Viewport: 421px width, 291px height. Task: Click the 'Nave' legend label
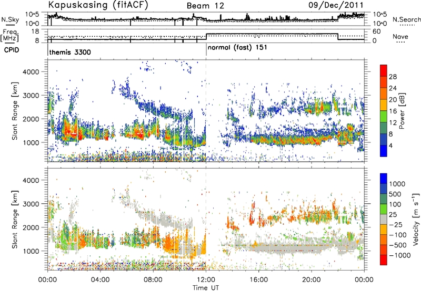pos(400,37)
